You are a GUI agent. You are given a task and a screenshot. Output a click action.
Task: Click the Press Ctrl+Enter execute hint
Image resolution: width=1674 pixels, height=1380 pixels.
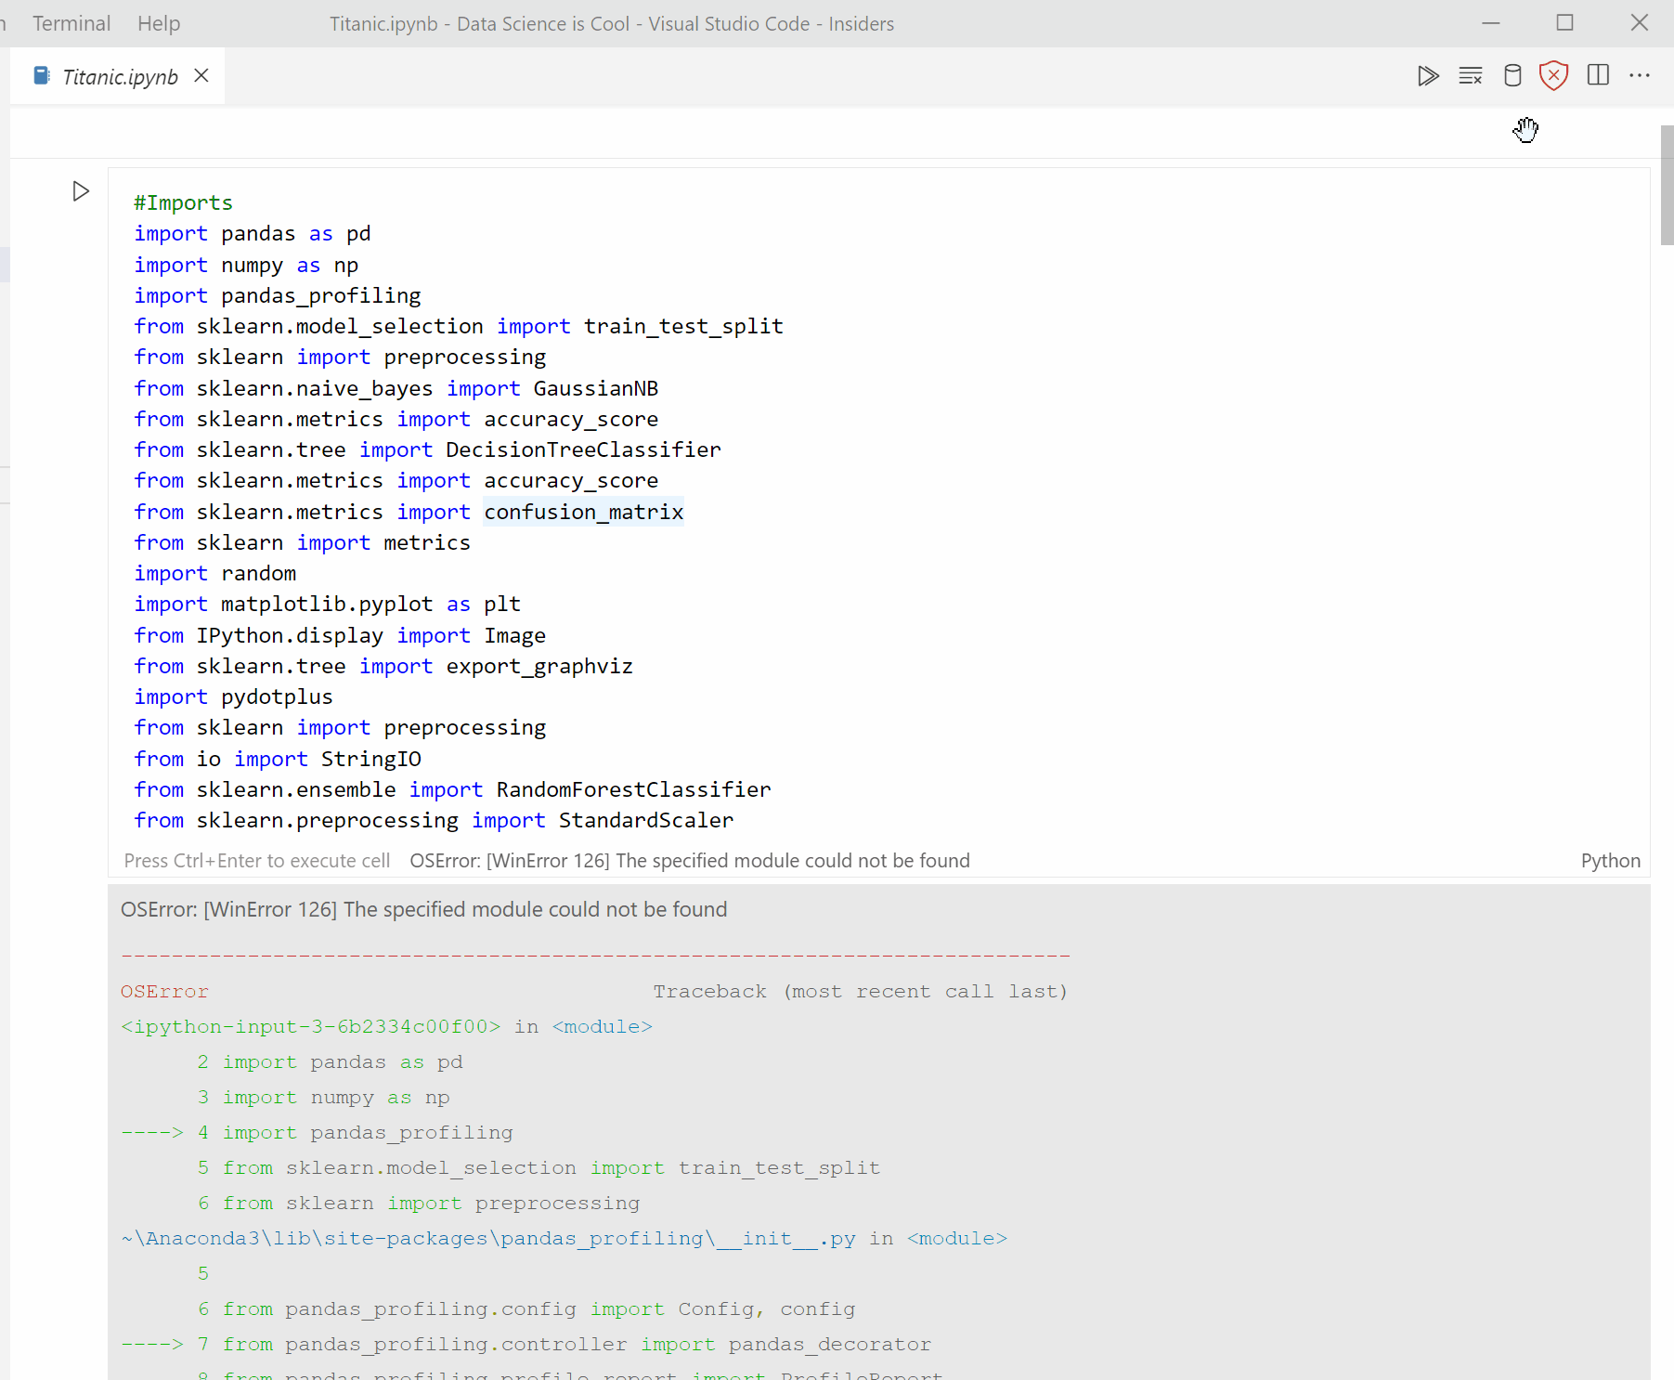pos(257,860)
